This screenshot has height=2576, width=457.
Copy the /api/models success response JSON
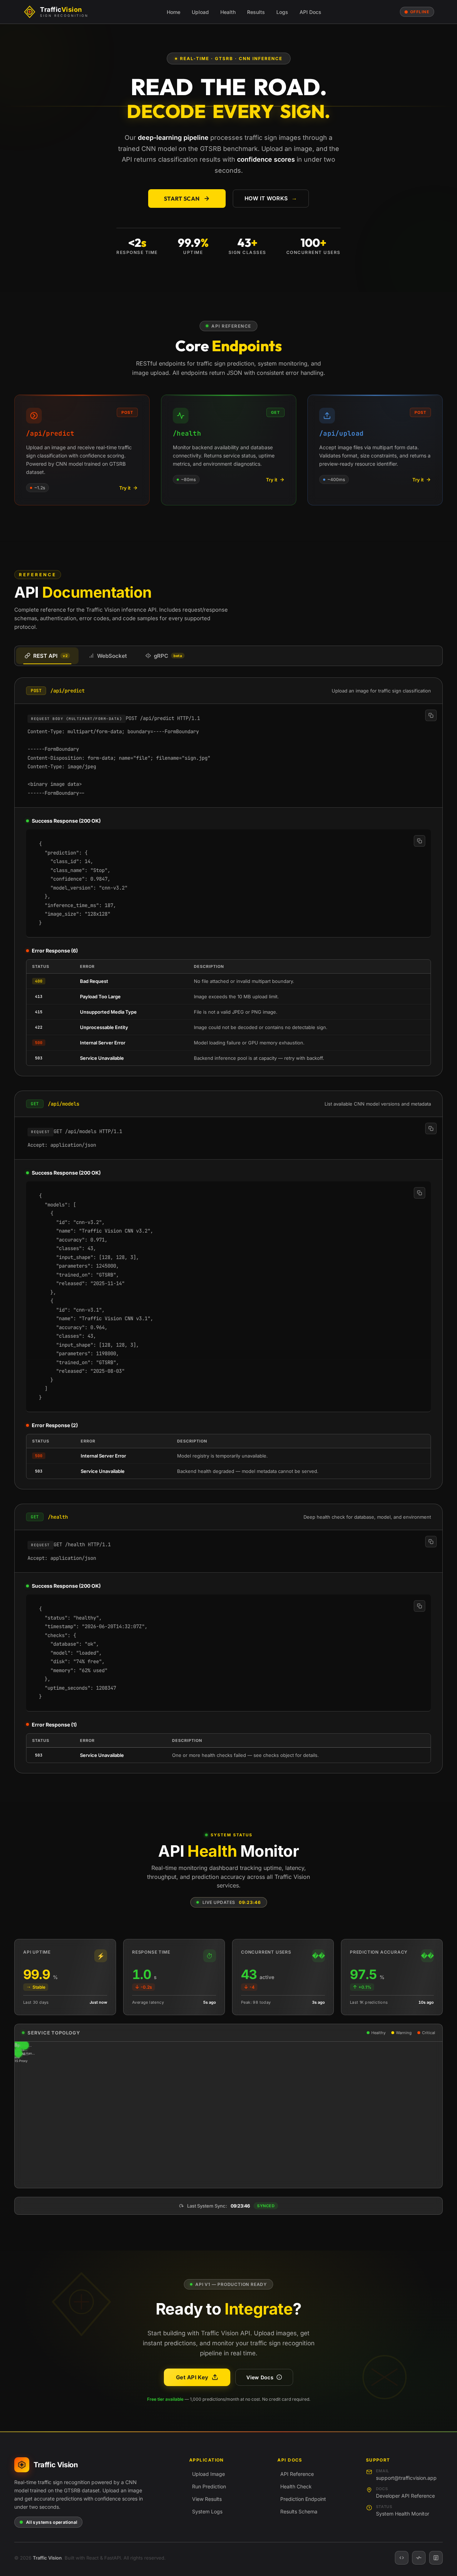click(419, 1193)
